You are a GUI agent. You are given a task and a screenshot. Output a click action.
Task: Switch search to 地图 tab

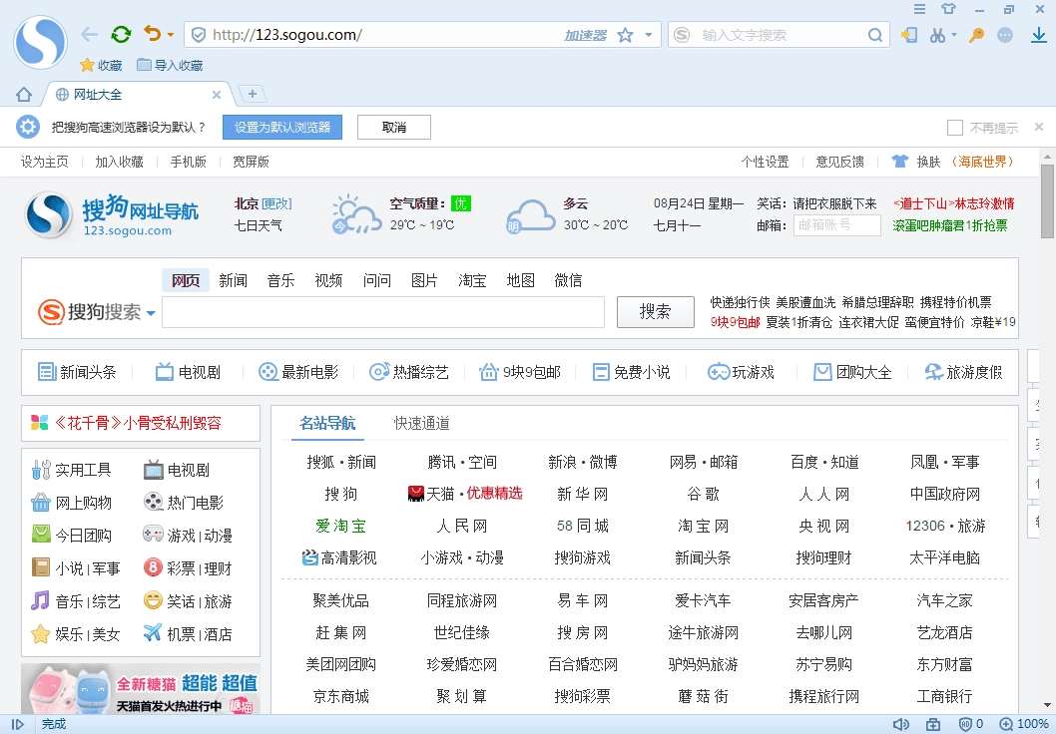tap(520, 280)
